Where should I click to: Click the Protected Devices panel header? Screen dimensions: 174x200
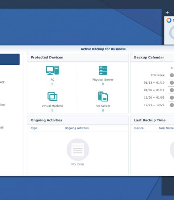[78, 57]
